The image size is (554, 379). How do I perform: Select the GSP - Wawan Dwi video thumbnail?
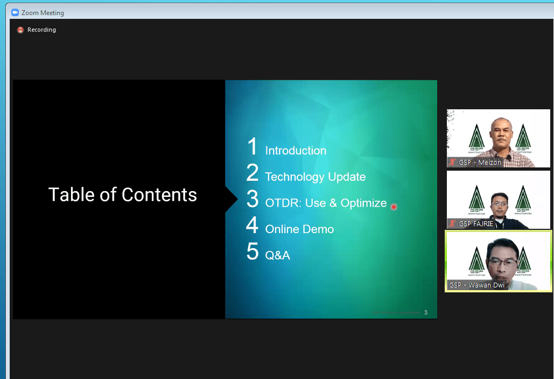coord(498,261)
